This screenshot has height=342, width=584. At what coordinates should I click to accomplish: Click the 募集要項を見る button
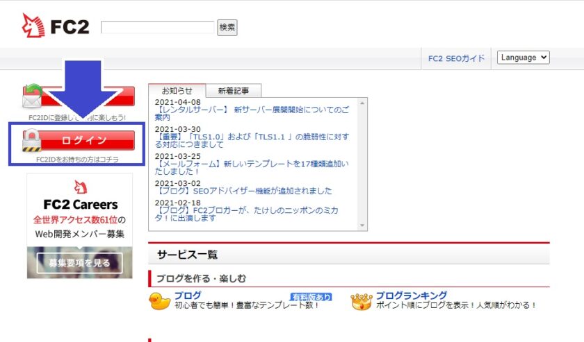(x=80, y=263)
